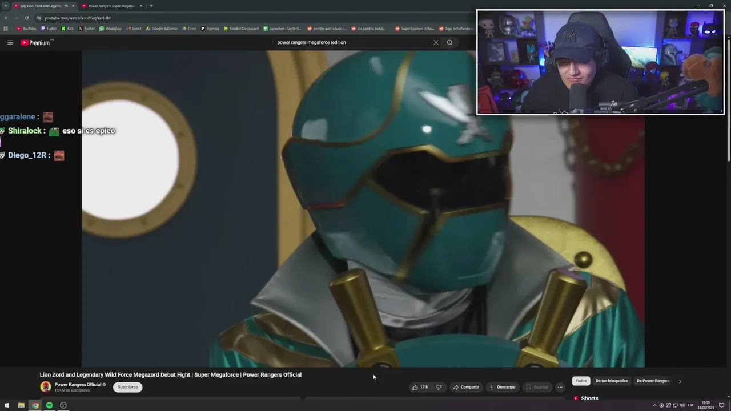Run search with the magnifier button
731x411 pixels.
point(449,42)
